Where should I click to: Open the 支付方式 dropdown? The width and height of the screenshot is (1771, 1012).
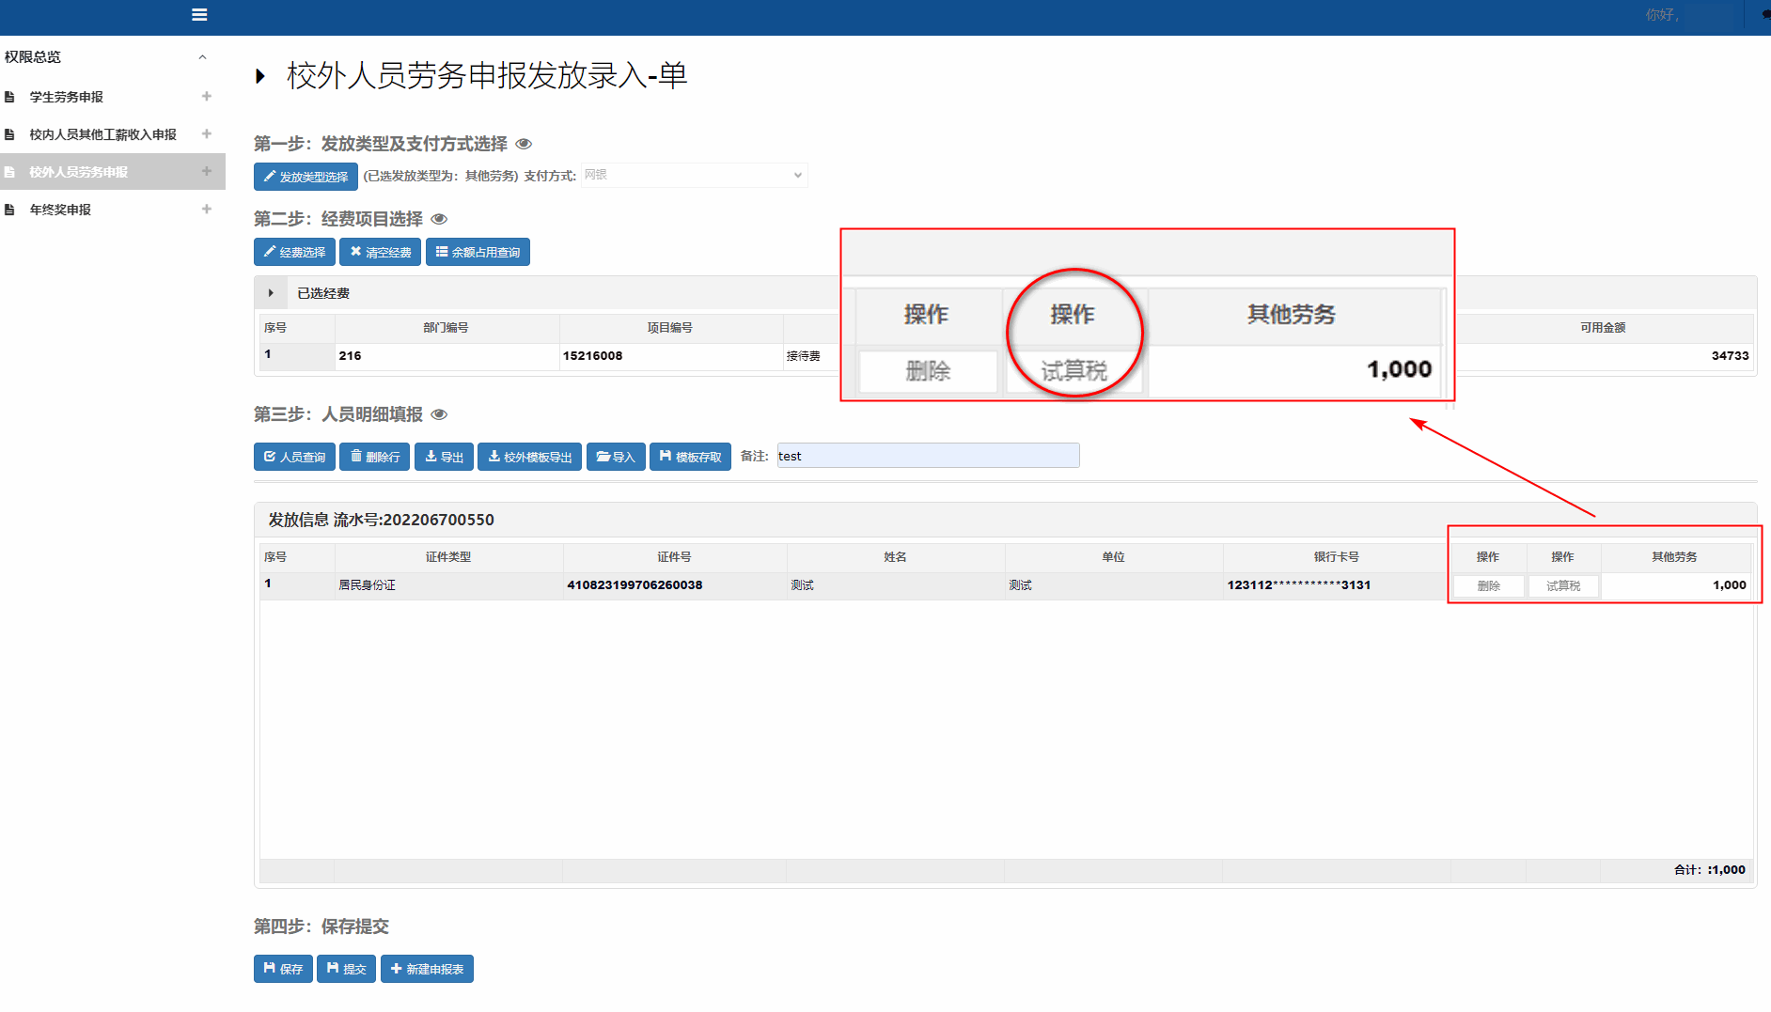[x=694, y=176]
